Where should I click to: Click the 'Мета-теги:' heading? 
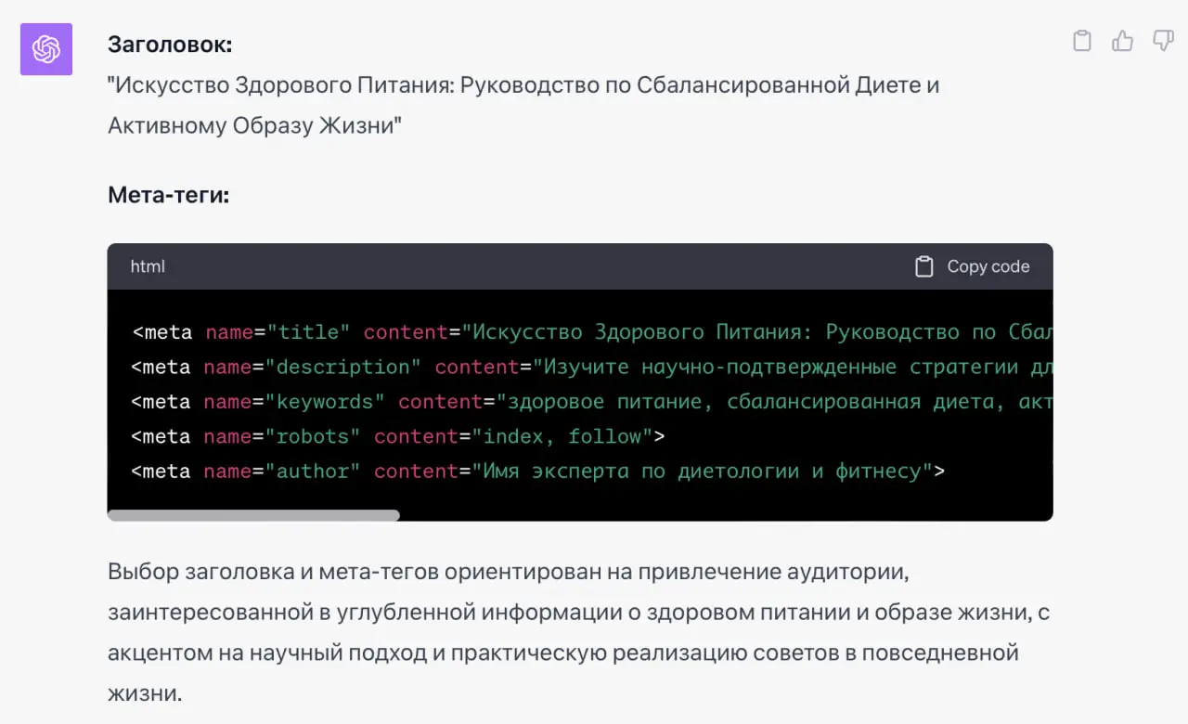[168, 195]
